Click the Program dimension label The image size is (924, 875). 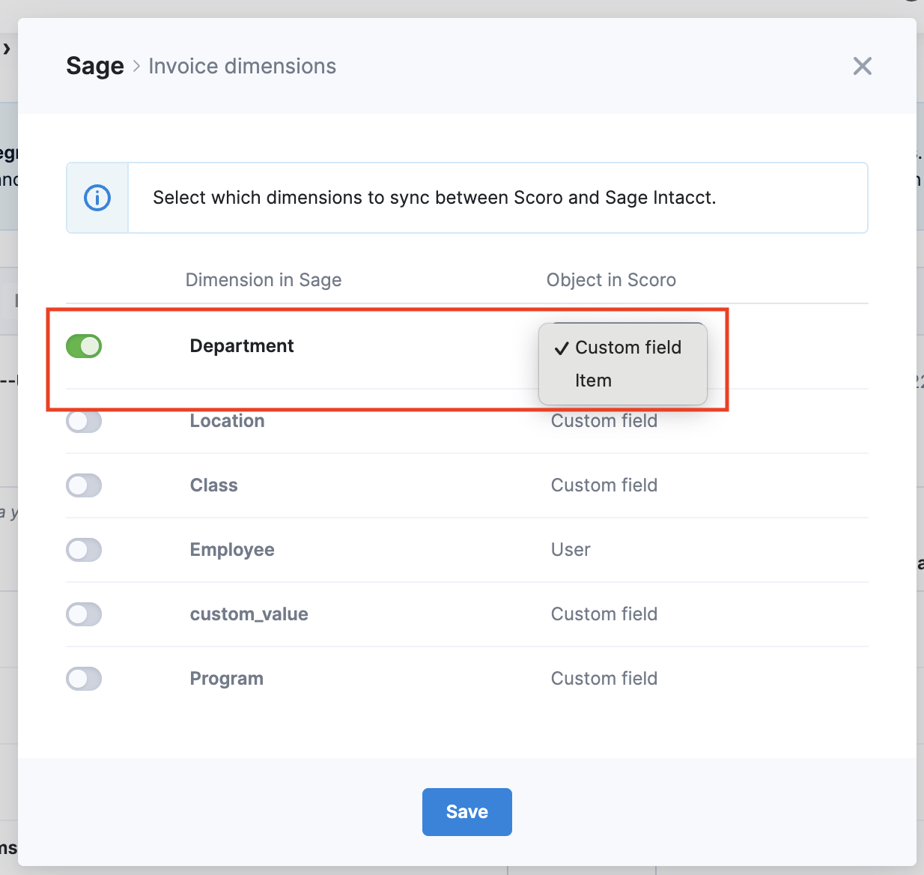point(227,679)
